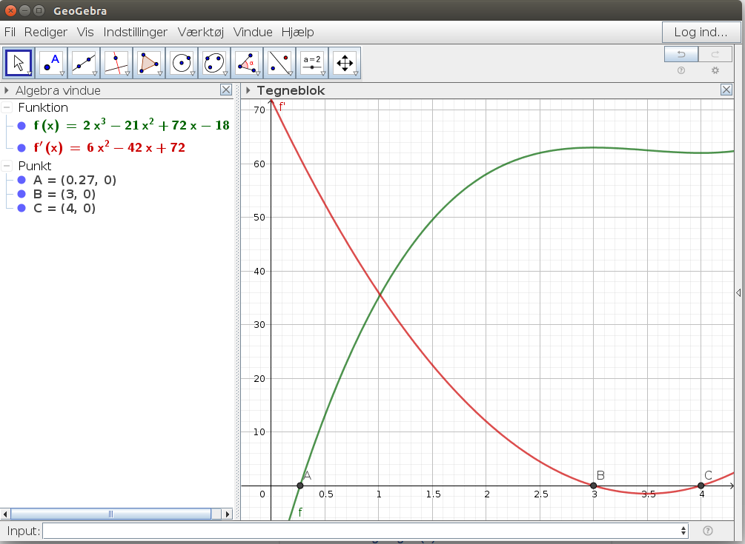Select the Polygon tool
The image size is (745, 544).
coord(149,63)
